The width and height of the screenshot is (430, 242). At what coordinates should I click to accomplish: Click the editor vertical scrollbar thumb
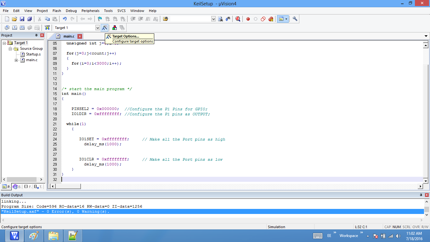pos(426,121)
